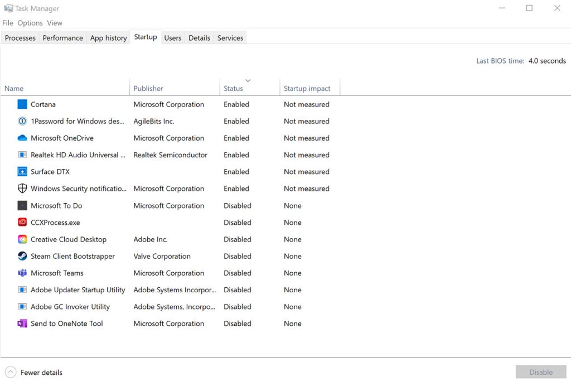Click the Microsoft Teams icon
Screen dimensions: 571x386
point(22,273)
